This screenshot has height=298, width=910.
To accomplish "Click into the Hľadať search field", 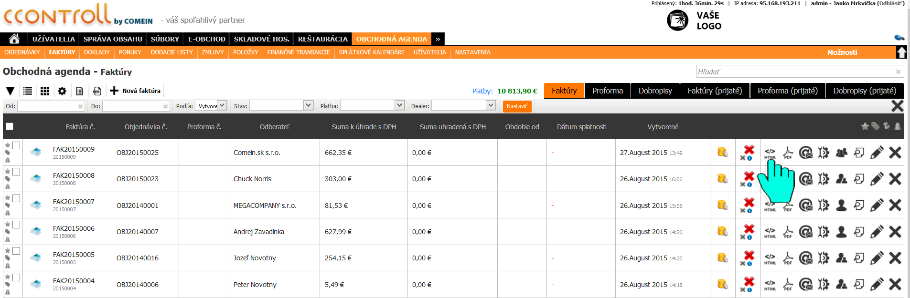I will click(795, 72).
